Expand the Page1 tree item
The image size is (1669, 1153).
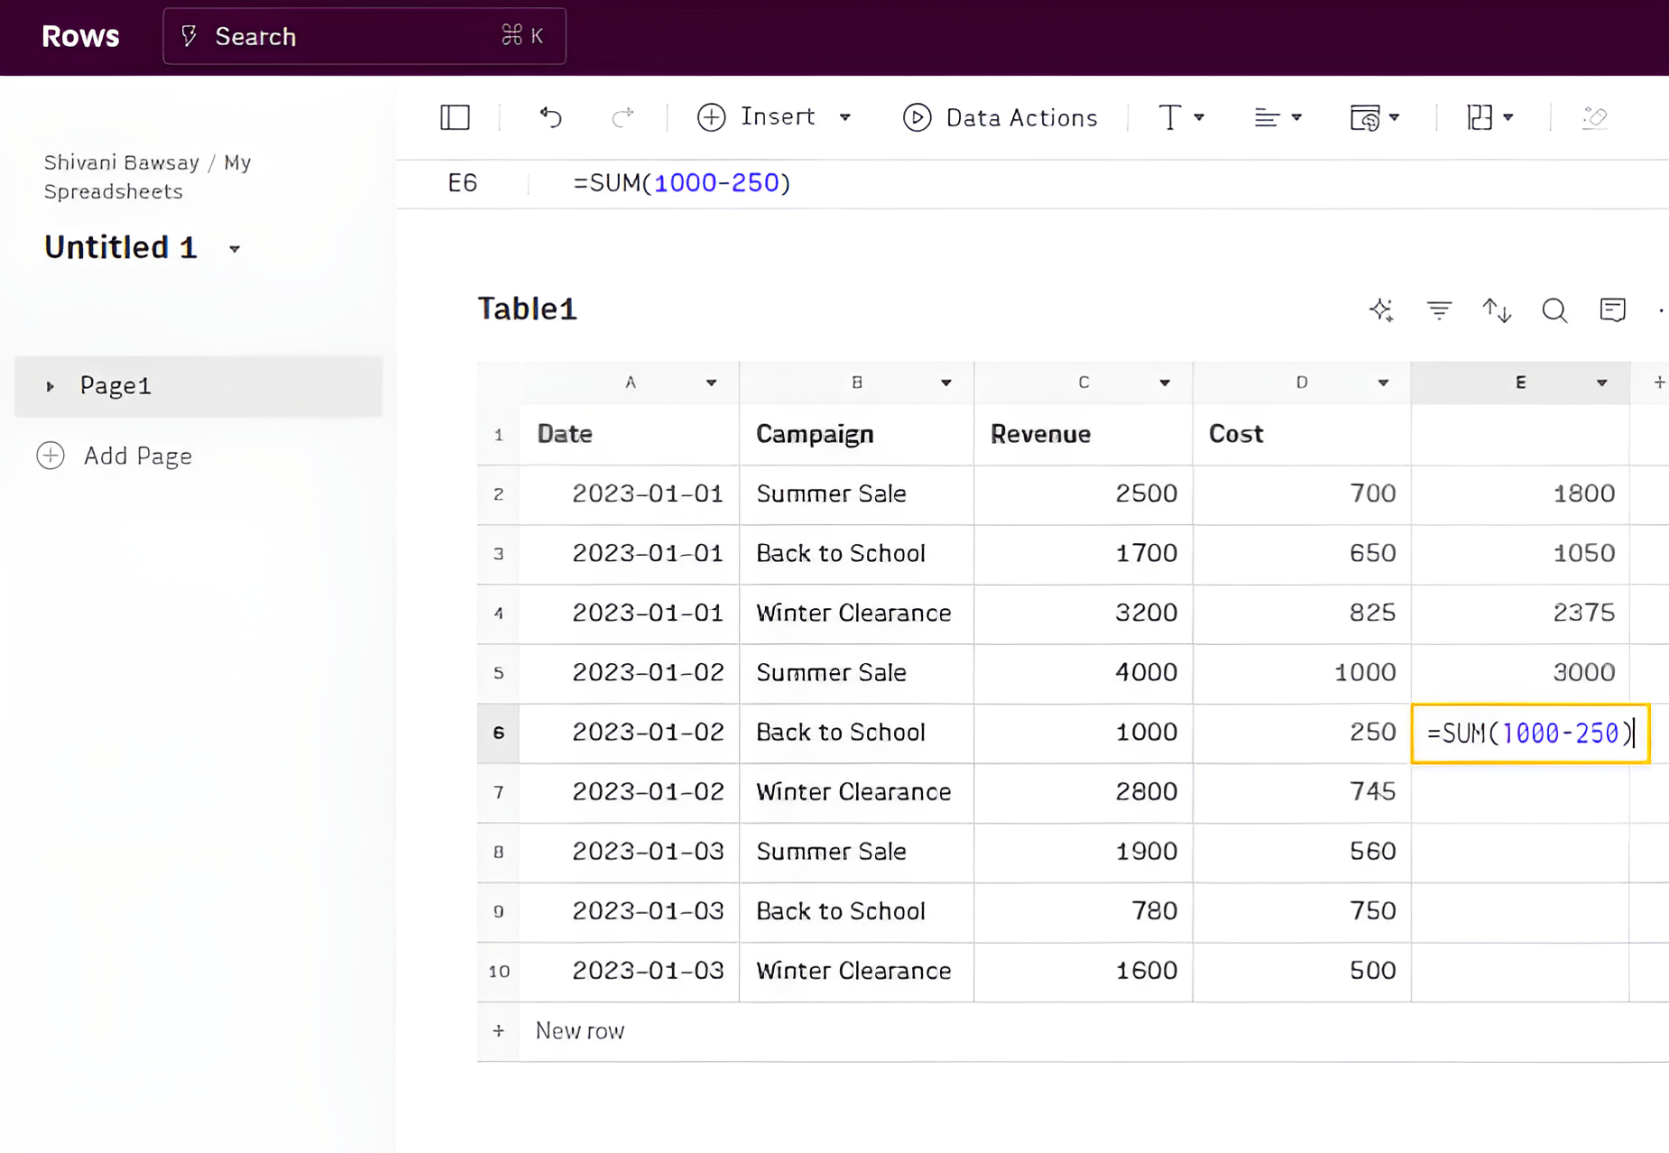pos(50,386)
